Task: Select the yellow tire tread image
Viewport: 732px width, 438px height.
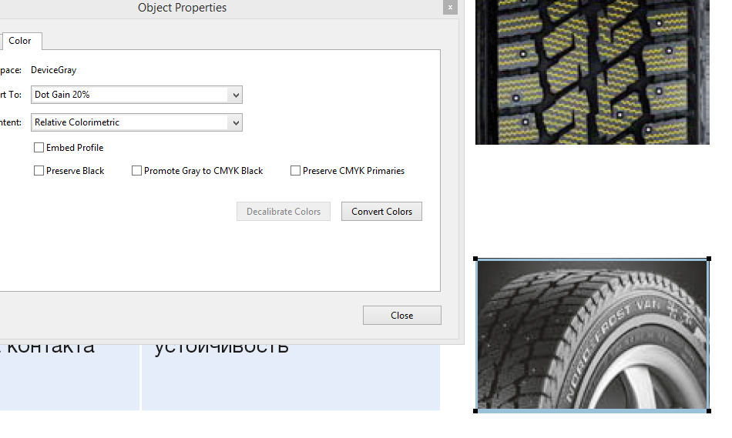Action: tap(592, 72)
